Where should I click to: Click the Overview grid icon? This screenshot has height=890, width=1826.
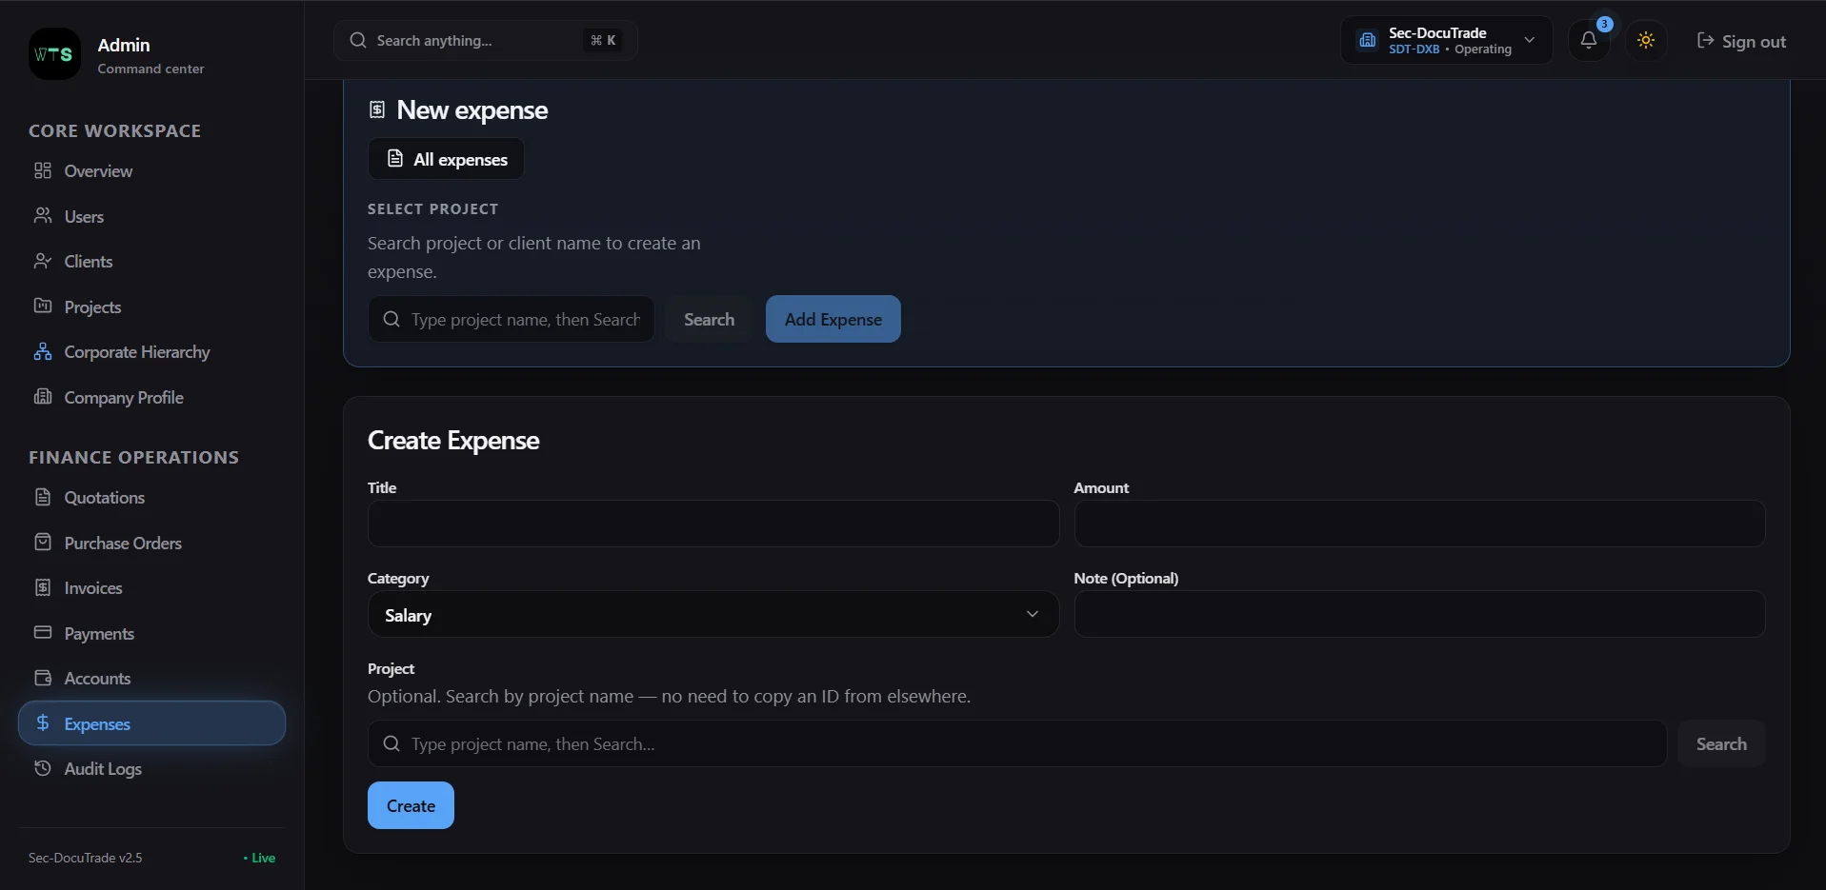click(43, 170)
